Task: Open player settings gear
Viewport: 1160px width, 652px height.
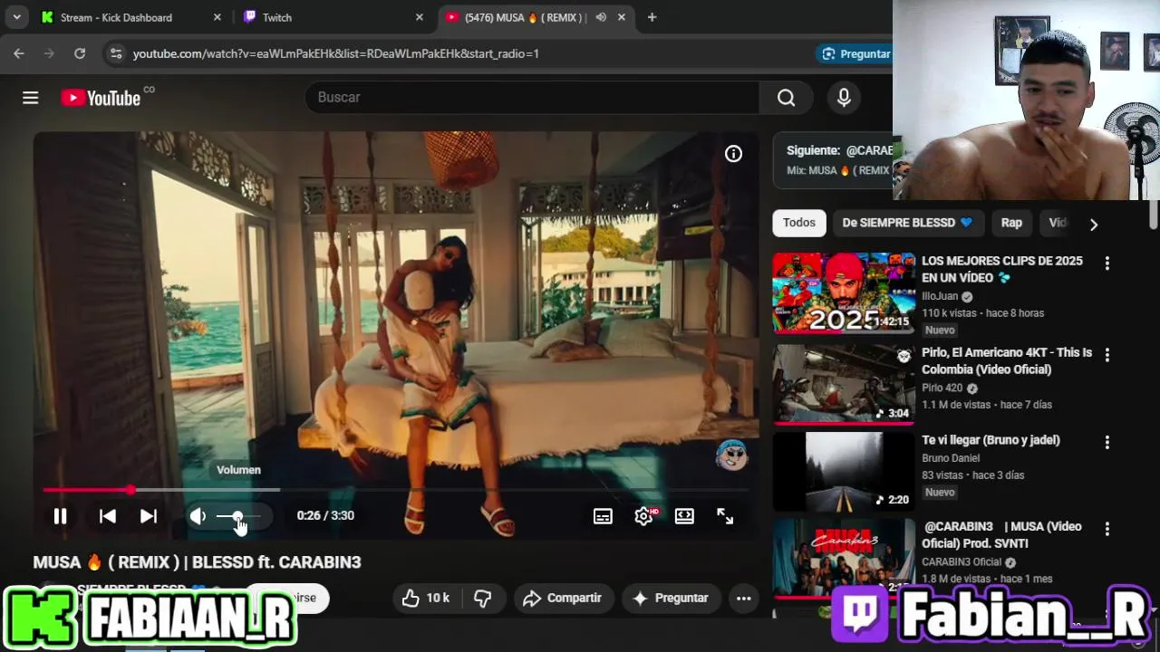Action: 644,516
